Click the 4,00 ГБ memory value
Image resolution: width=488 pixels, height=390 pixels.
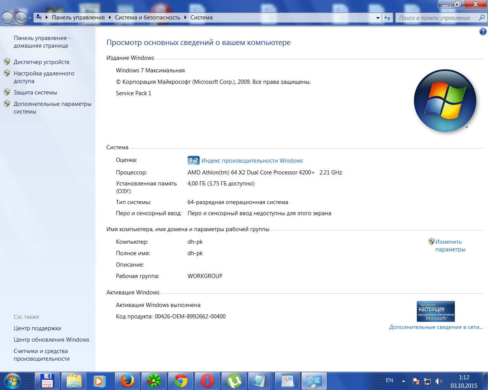pyautogui.click(x=221, y=184)
